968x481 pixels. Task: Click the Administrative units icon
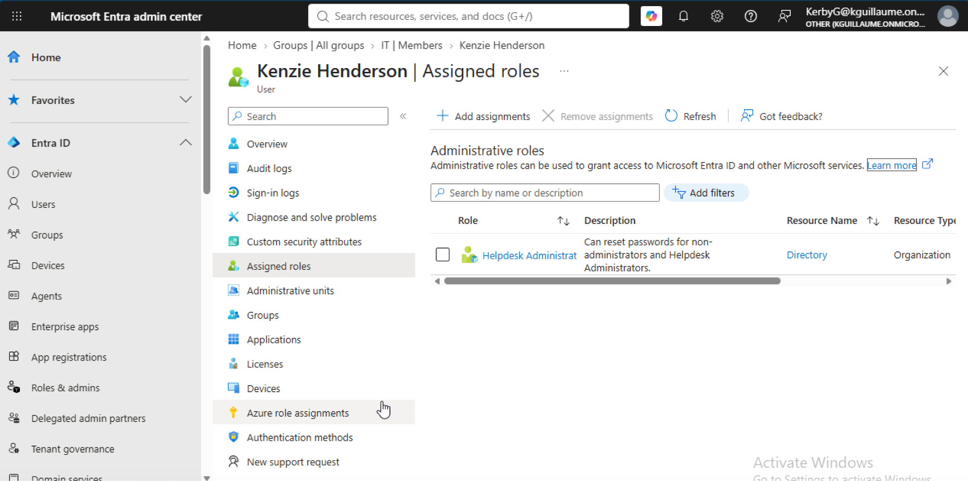click(x=233, y=290)
